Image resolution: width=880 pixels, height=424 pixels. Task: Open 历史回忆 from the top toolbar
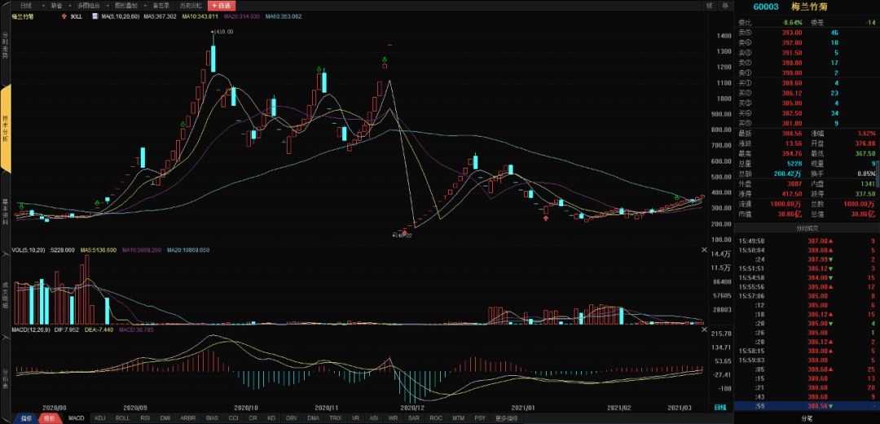click(x=191, y=5)
